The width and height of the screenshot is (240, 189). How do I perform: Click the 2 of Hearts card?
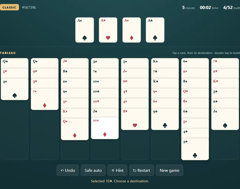click(x=225, y=73)
